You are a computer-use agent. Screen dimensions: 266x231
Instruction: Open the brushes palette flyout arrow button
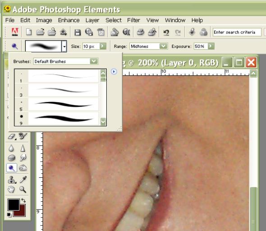pyautogui.click(x=114, y=72)
